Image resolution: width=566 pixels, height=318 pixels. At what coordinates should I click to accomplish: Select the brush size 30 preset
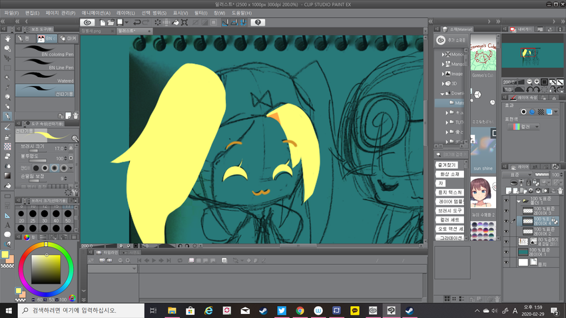[45, 217]
